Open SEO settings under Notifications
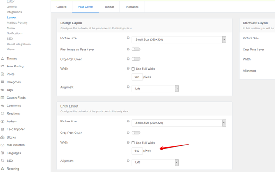 click(10, 39)
